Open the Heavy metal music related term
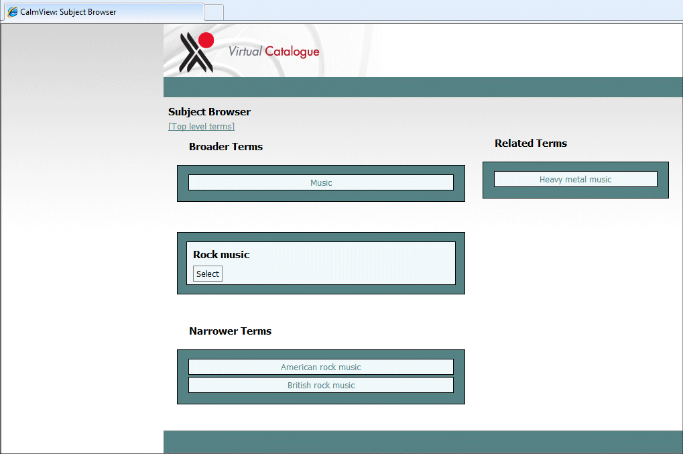Screen dimensions: 683x454 (x=575, y=178)
